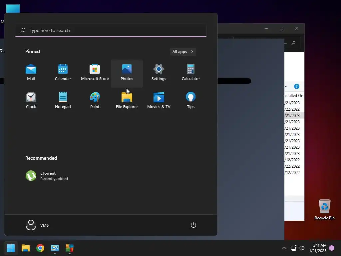
Task: Click the Start menu search box
Action: coord(111,30)
